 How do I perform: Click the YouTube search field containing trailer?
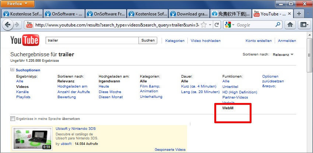point(92,40)
